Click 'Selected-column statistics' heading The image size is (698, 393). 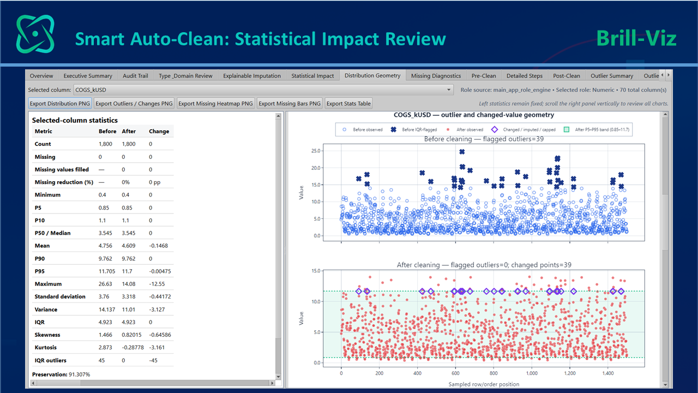coord(75,120)
